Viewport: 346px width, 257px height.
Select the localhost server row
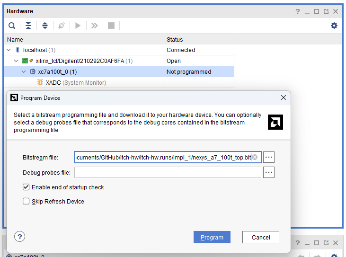click(119, 50)
